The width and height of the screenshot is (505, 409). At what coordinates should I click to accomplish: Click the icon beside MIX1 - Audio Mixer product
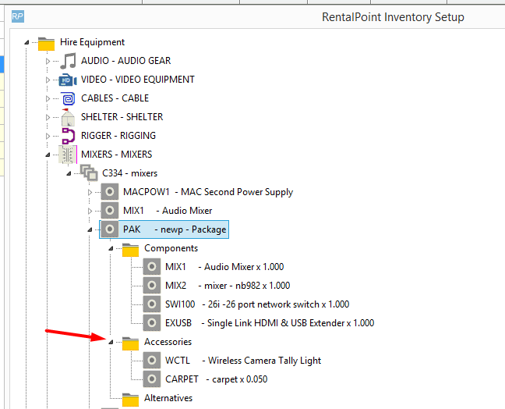(110, 211)
